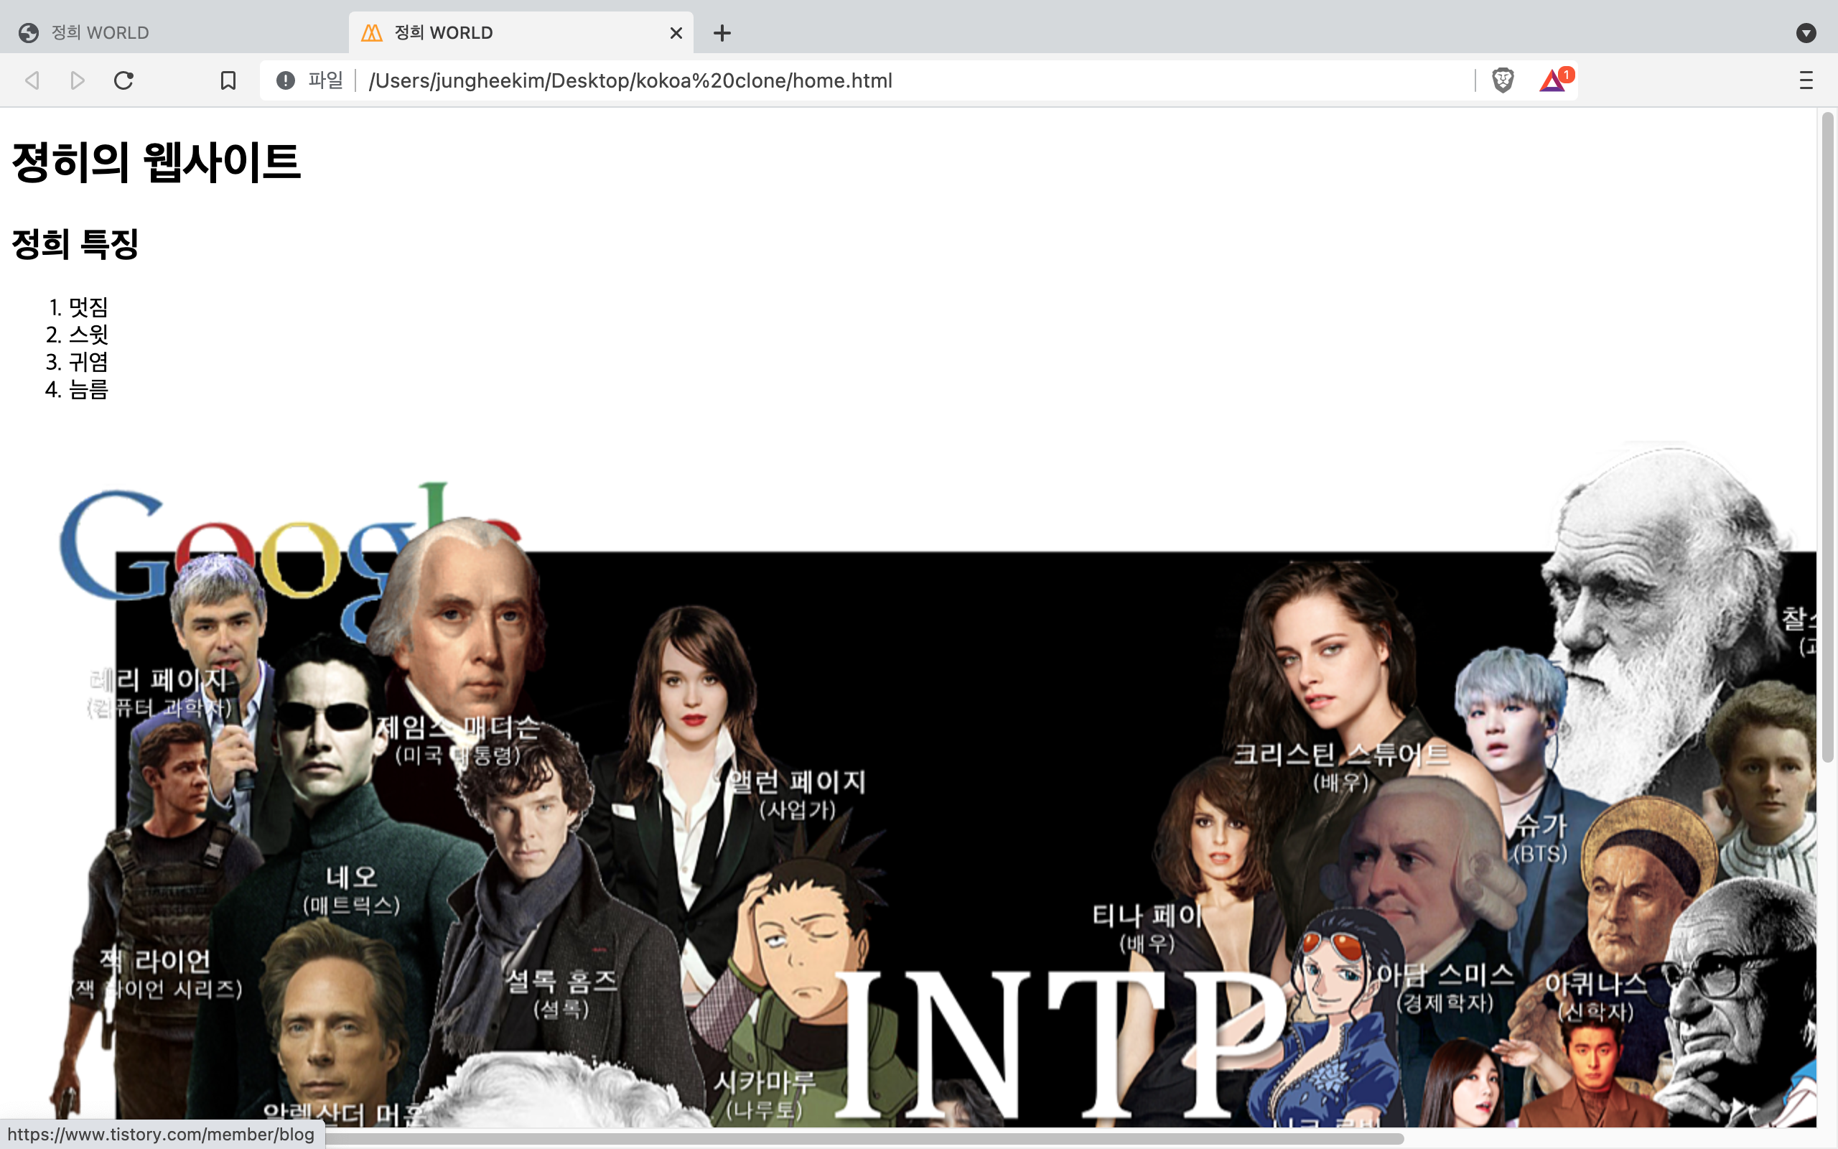This screenshot has width=1838, height=1149.
Task: Close the active 정희 WORLD tab
Action: 676,33
